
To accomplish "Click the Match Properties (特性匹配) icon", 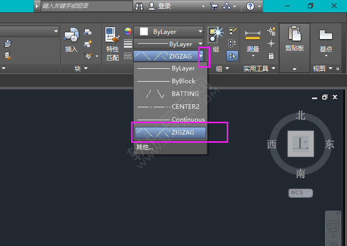I will pyautogui.click(x=112, y=35).
